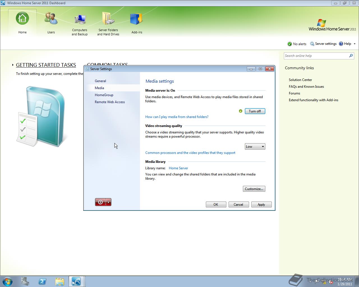Select General in Server Settings
Image resolution: width=359 pixels, height=287 pixels.
pyautogui.click(x=100, y=81)
